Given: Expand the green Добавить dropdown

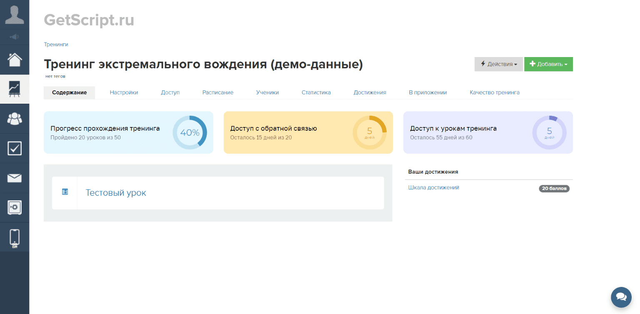Looking at the screenshot, I should 548,64.
